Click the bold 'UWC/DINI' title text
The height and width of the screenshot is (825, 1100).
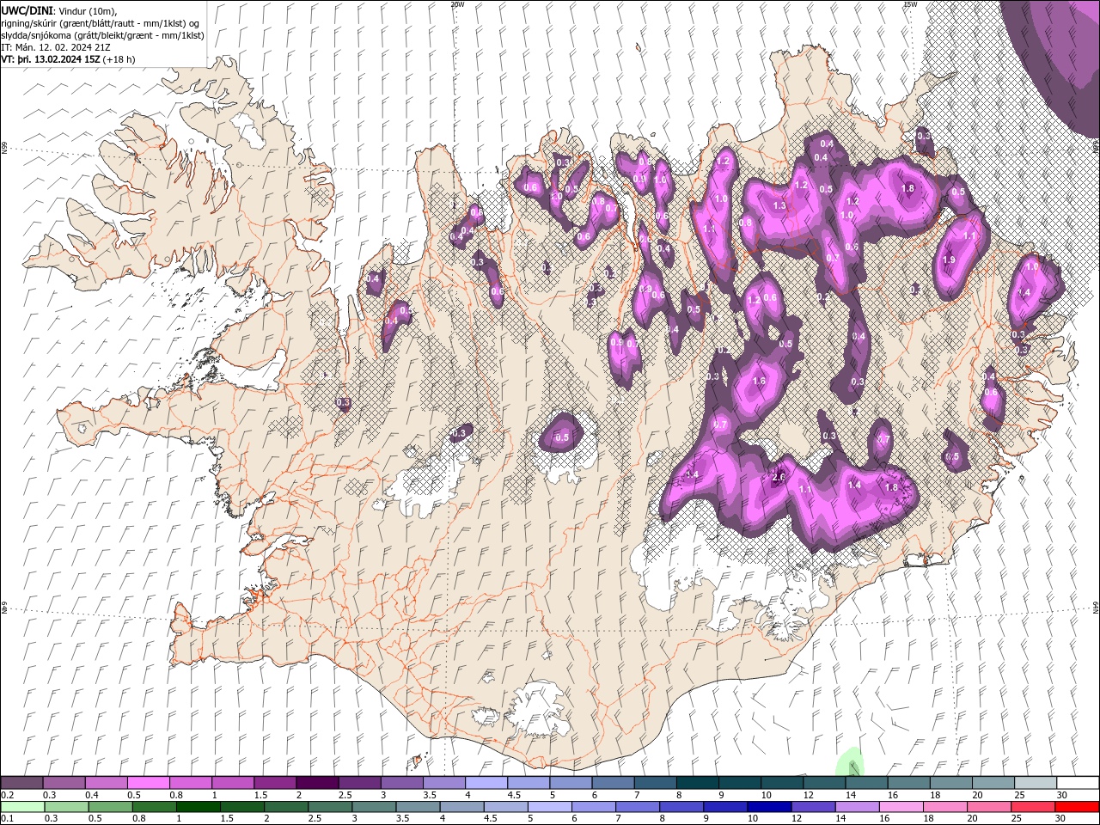(x=27, y=10)
